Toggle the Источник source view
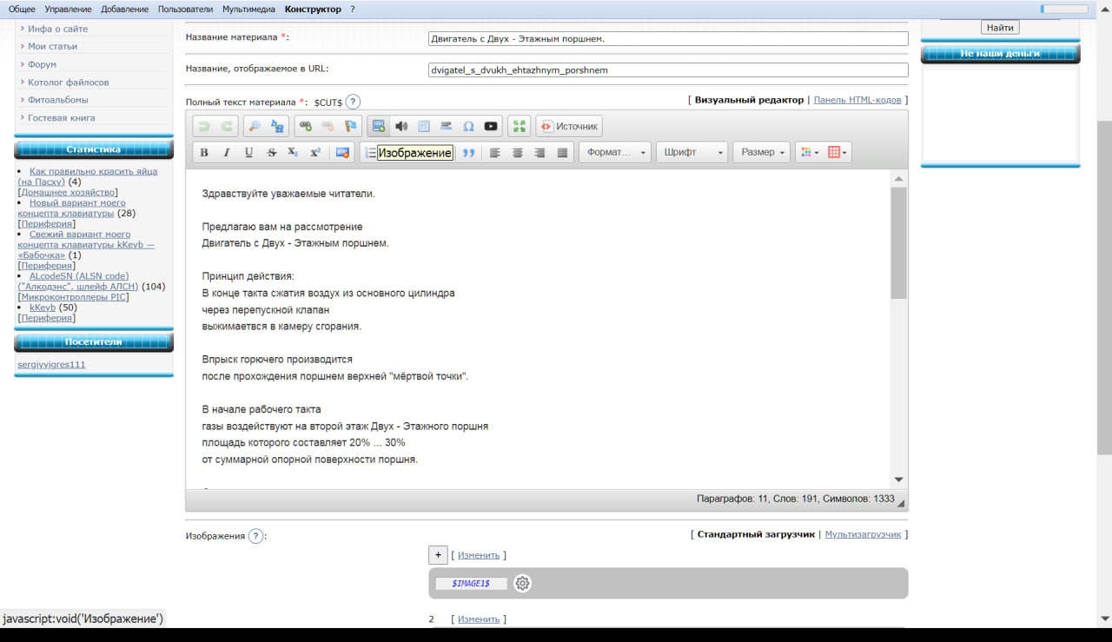The height and width of the screenshot is (642, 1112). [569, 127]
